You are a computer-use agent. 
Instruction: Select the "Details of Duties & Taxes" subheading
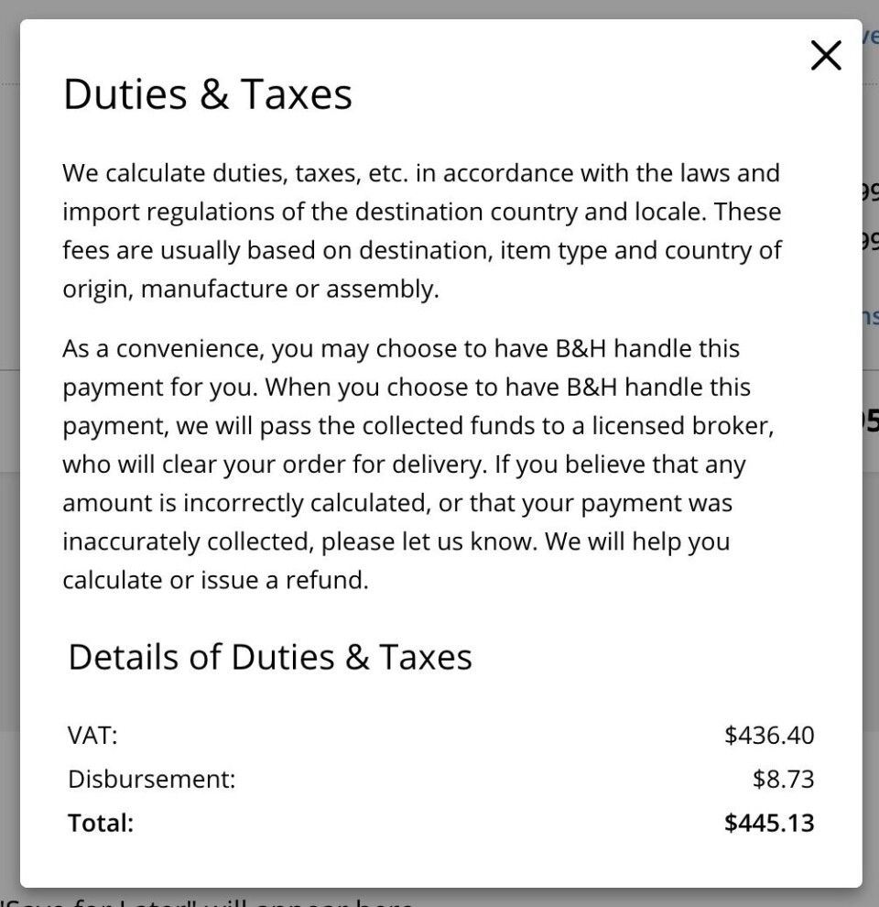[x=270, y=657]
